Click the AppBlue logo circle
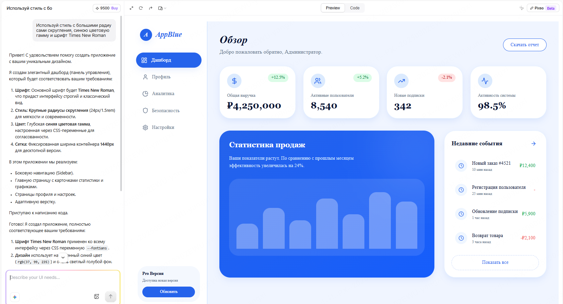This screenshot has width=563, height=304. [x=146, y=34]
